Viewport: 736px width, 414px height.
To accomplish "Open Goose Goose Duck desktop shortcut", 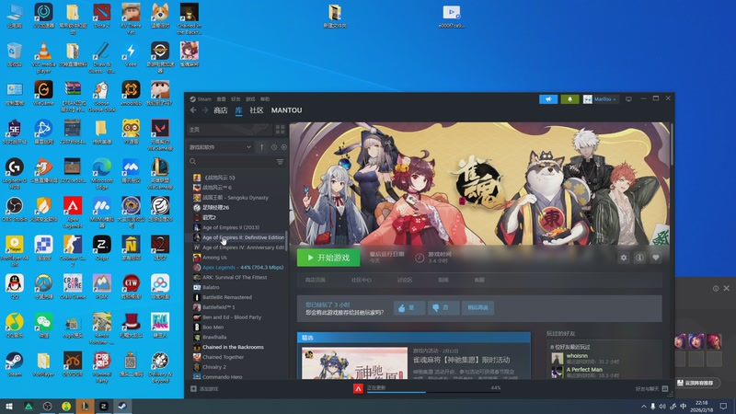I will [x=101, y=97].
